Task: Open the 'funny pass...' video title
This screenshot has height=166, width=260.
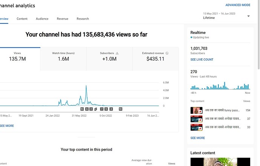Action: point(222,110)
